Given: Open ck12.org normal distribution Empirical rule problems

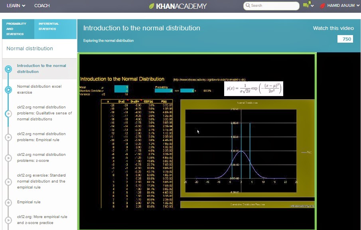Looking at the screenshot, I should (x=41, y=137).
